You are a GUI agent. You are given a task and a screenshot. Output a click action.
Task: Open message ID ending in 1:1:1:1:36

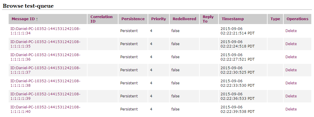tap(45, 57)
